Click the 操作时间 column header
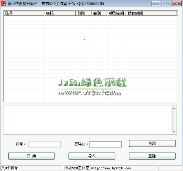The image size is (183, 171). (151, 13)
